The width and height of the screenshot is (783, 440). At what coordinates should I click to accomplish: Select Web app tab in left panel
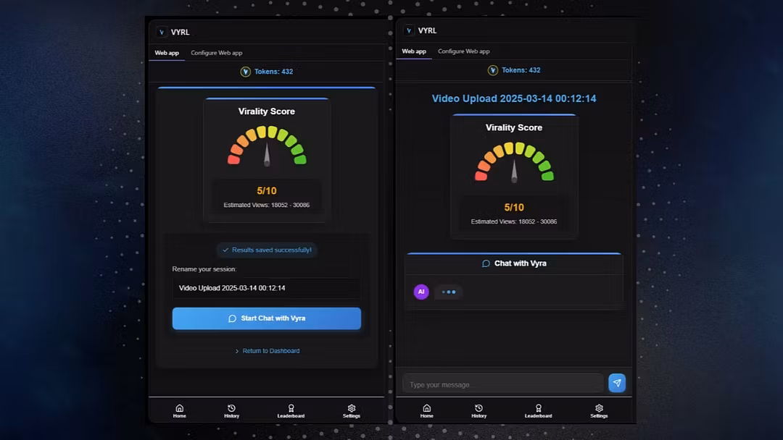167,53
